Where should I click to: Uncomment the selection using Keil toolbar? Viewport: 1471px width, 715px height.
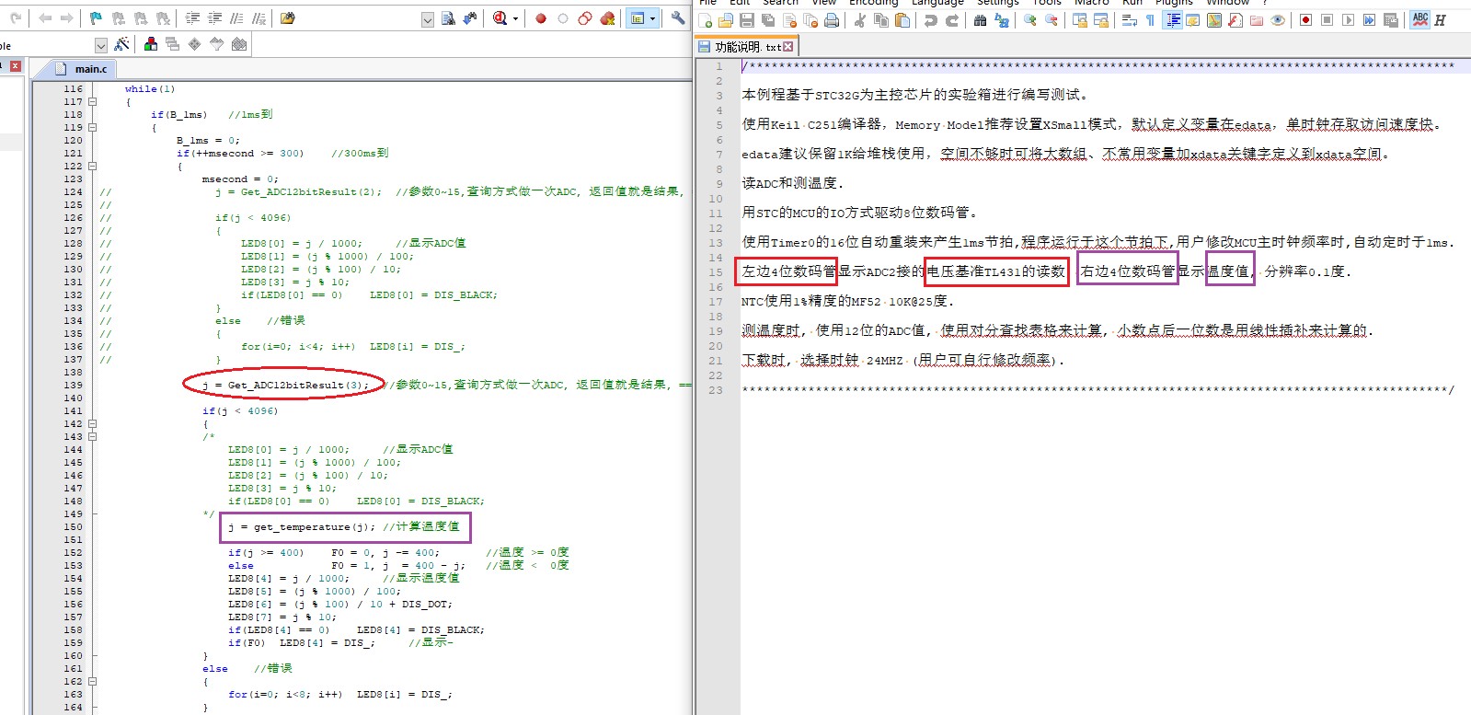coord(259,18)
